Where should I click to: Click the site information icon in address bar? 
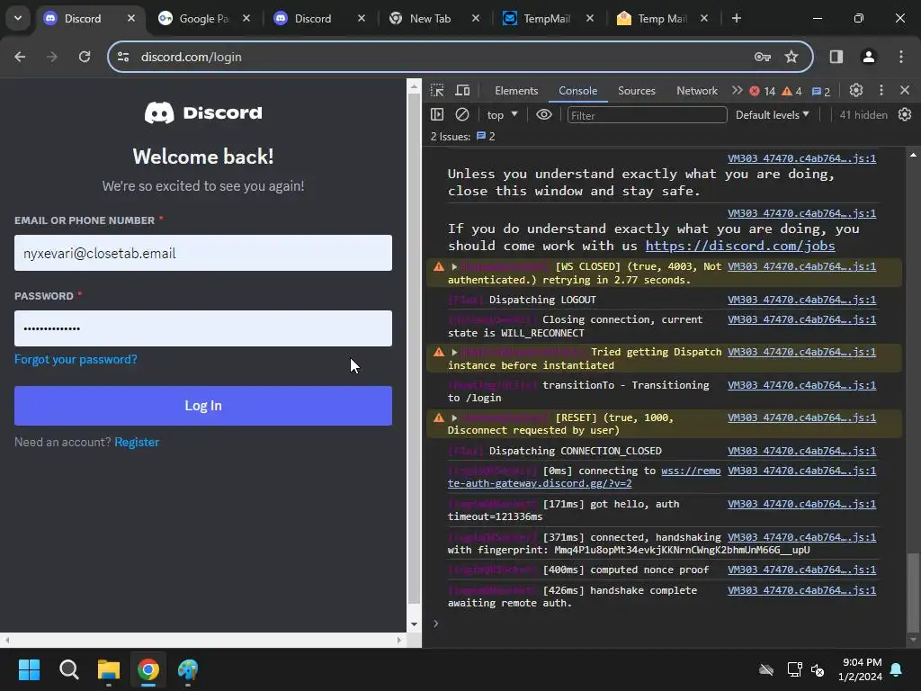pos(123,57)
